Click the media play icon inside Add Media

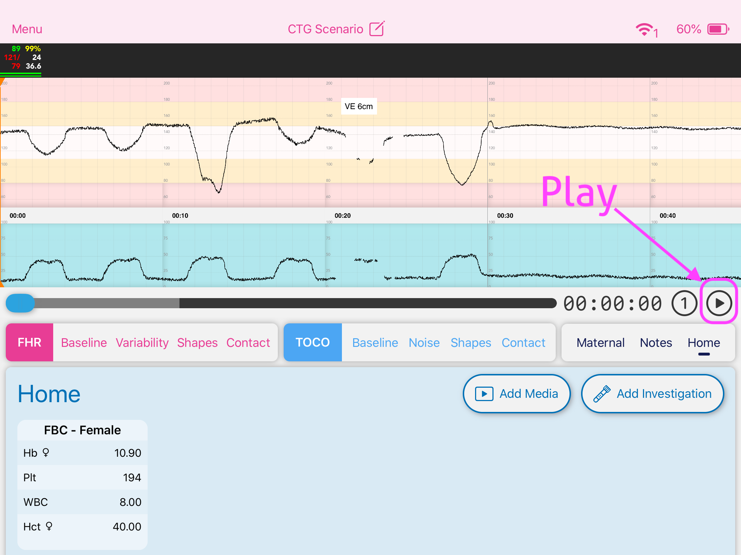click(x=484, y=393)
